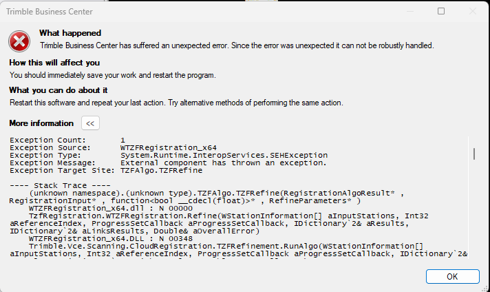Close the Trimble Business Center dialog
This screenshot has width=490, height=292.
[x=473, y=12]
